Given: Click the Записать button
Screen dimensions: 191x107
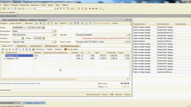Looking at the screenshot, I should [119, 95].
